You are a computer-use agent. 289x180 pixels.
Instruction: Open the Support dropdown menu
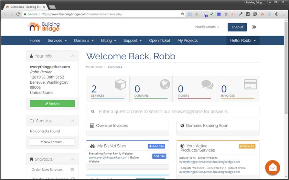pyautogui.click(x=132, y=40)
